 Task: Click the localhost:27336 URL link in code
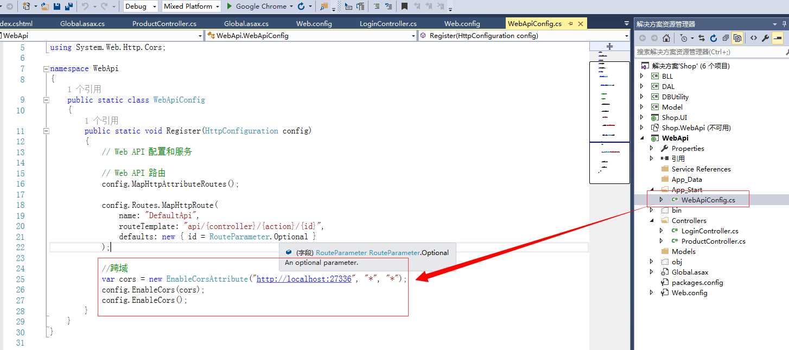point(304,279)
